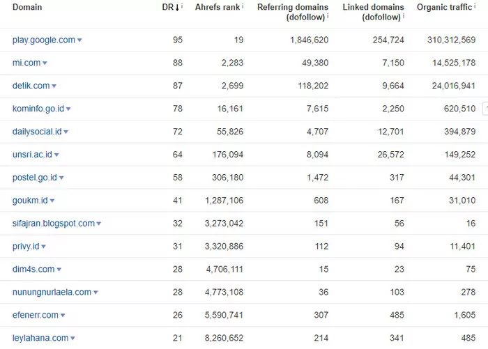Expand the efenerr.com dropdown arrow
Image resolution: width=488 pixels, height=349 pixels.
pyautogui.click(x=63, y=316)
